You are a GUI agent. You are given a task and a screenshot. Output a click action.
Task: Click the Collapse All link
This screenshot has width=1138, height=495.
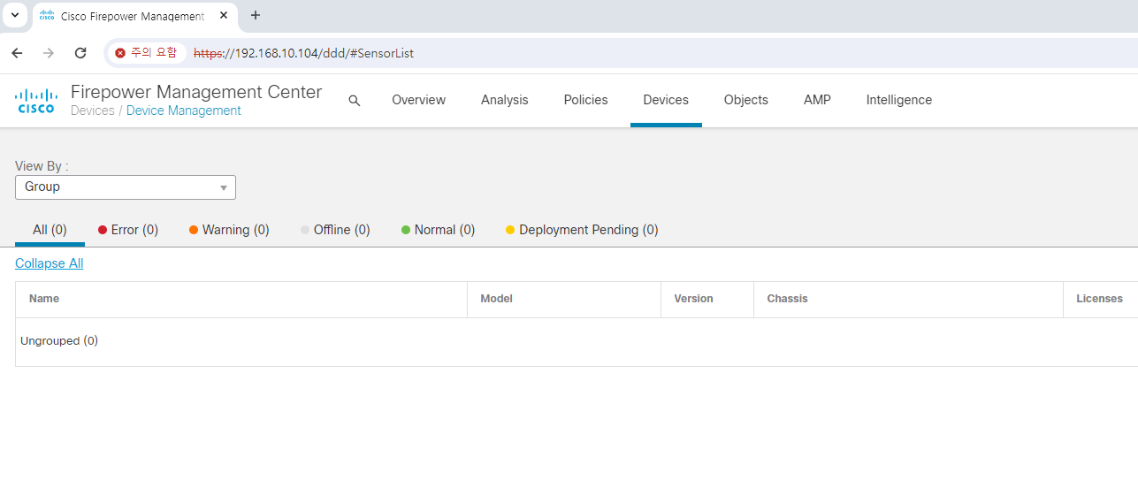pos(50,263)
